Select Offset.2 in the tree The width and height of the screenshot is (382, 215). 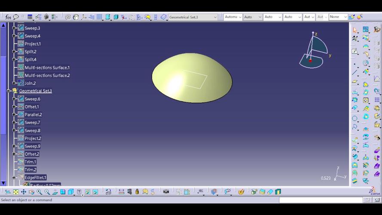[32, 154]
